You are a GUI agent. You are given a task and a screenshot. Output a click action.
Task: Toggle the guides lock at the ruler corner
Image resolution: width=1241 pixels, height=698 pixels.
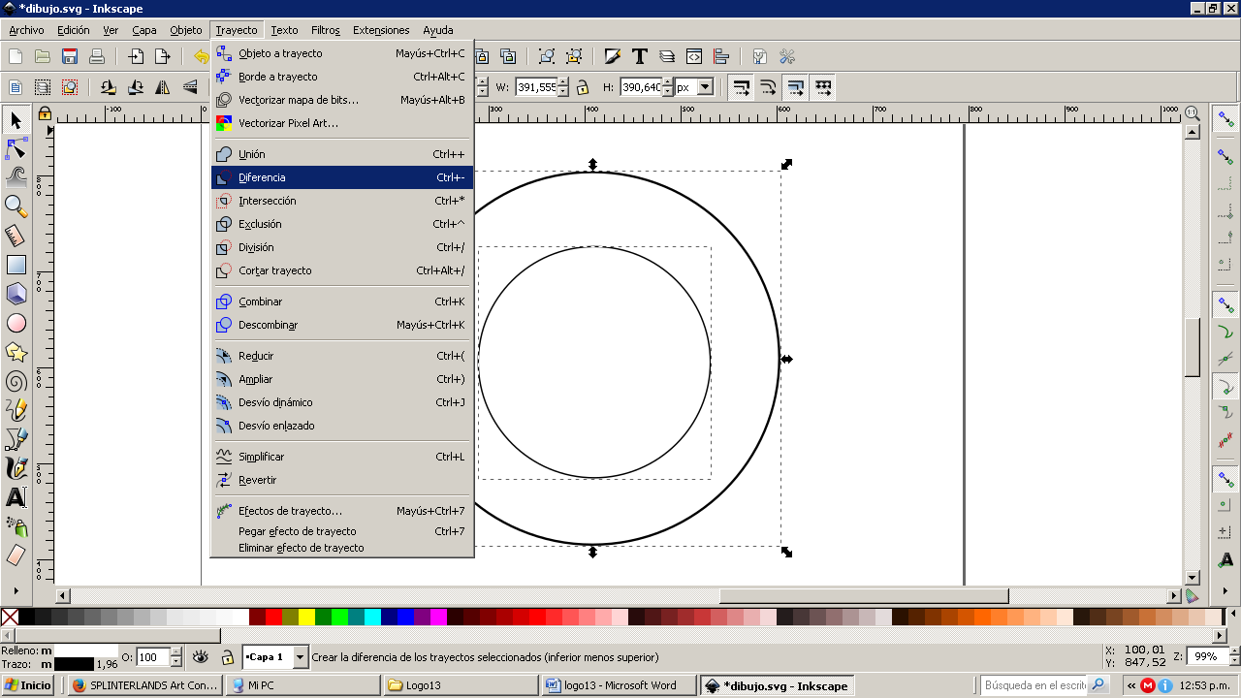click(45, 113)
